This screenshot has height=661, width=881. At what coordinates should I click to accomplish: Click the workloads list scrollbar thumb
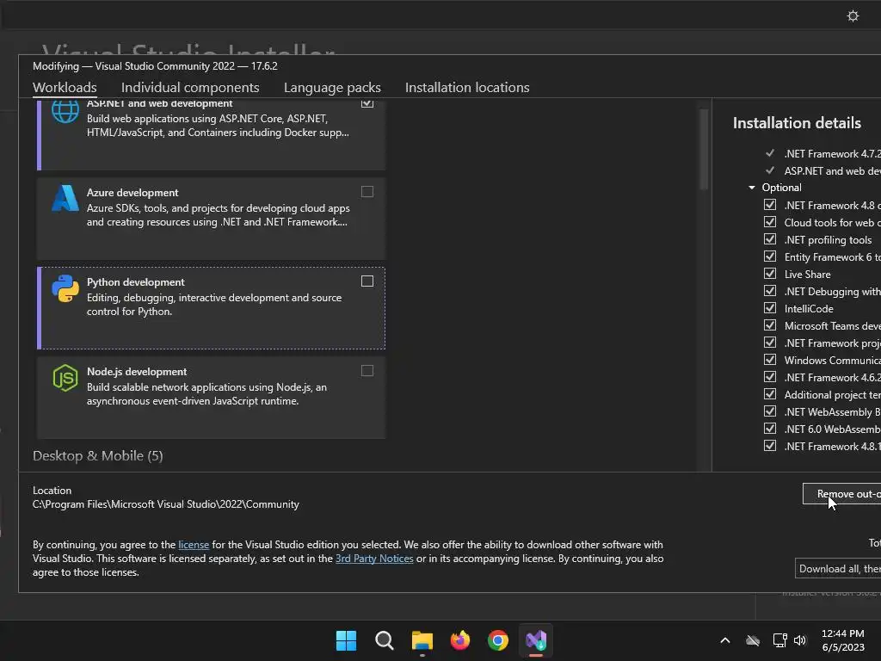click(704, 149)
